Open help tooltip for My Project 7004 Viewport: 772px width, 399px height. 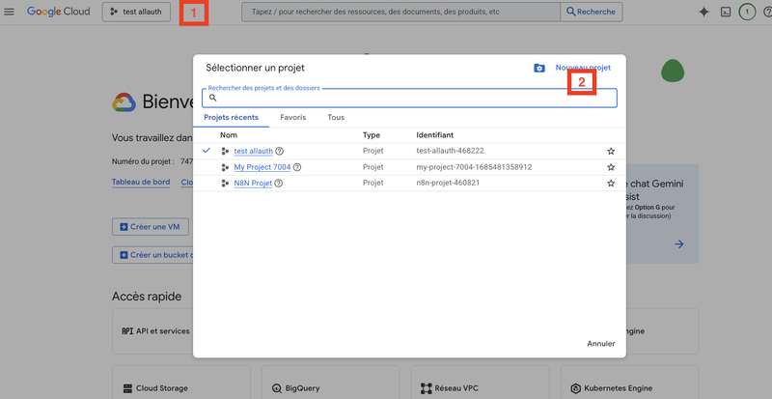pyautogui.click(x=297, y=167)
